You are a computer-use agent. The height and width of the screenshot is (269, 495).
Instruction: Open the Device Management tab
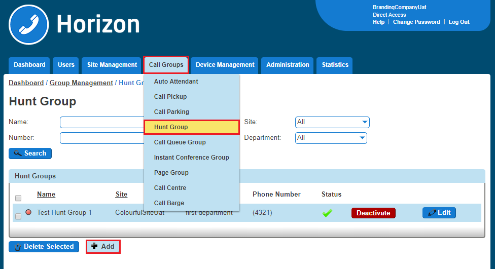(225, 65)
